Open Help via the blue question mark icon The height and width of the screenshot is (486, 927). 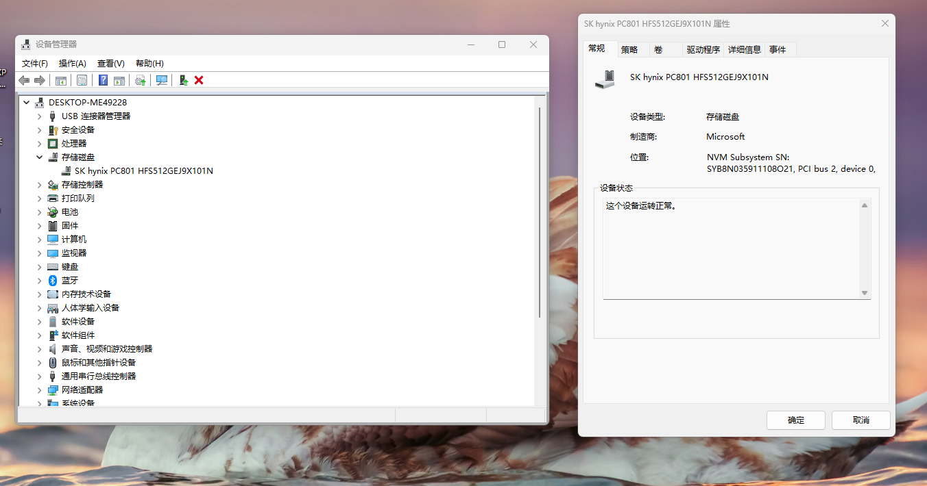104,80
